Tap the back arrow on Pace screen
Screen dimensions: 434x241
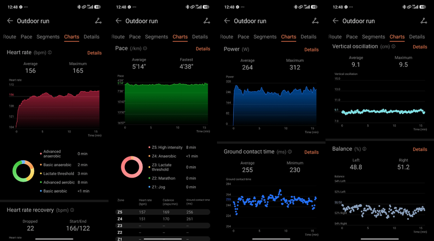118,21
